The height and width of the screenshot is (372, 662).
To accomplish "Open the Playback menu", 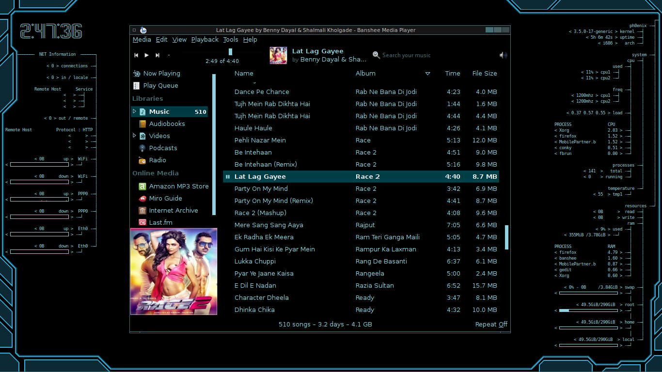I will tap(205, 40).
